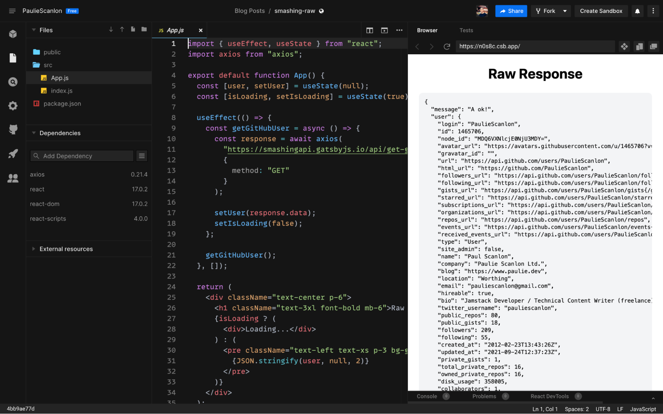Open the Fork dropdown arrow
The height and width of the screenshot is (414, 663).
pos(565,11)
